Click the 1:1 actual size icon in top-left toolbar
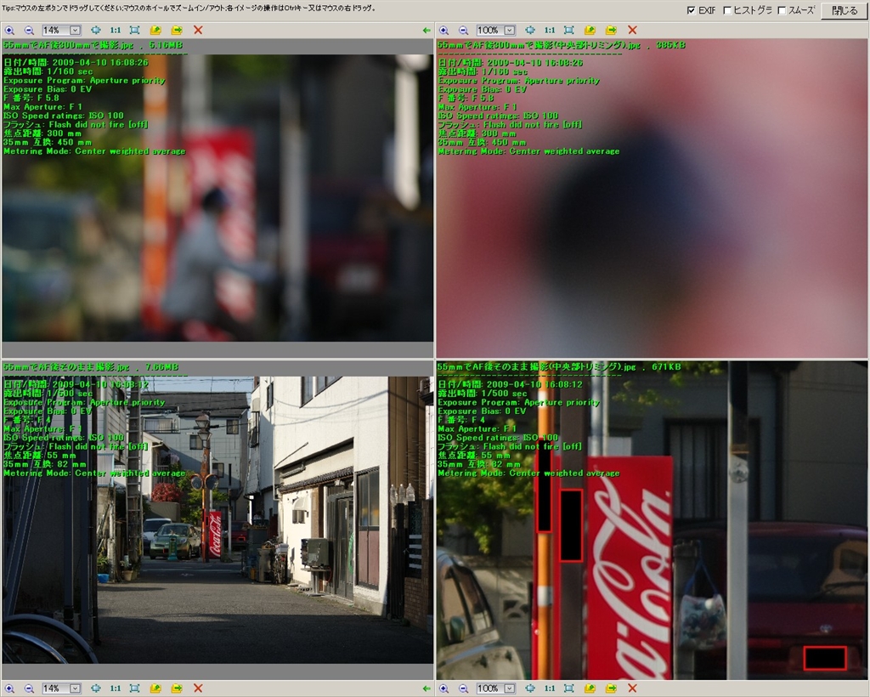This screenshot has width=870, height=697. (115, 30)
